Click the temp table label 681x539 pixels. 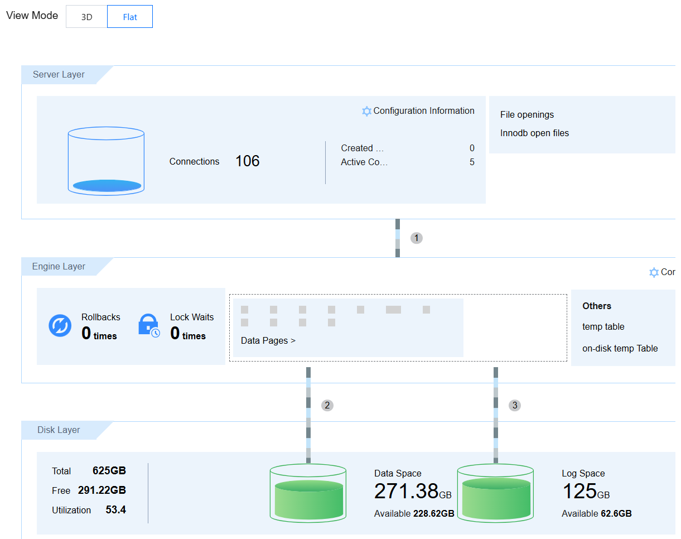pyautogui.click(x=603, y=327)
